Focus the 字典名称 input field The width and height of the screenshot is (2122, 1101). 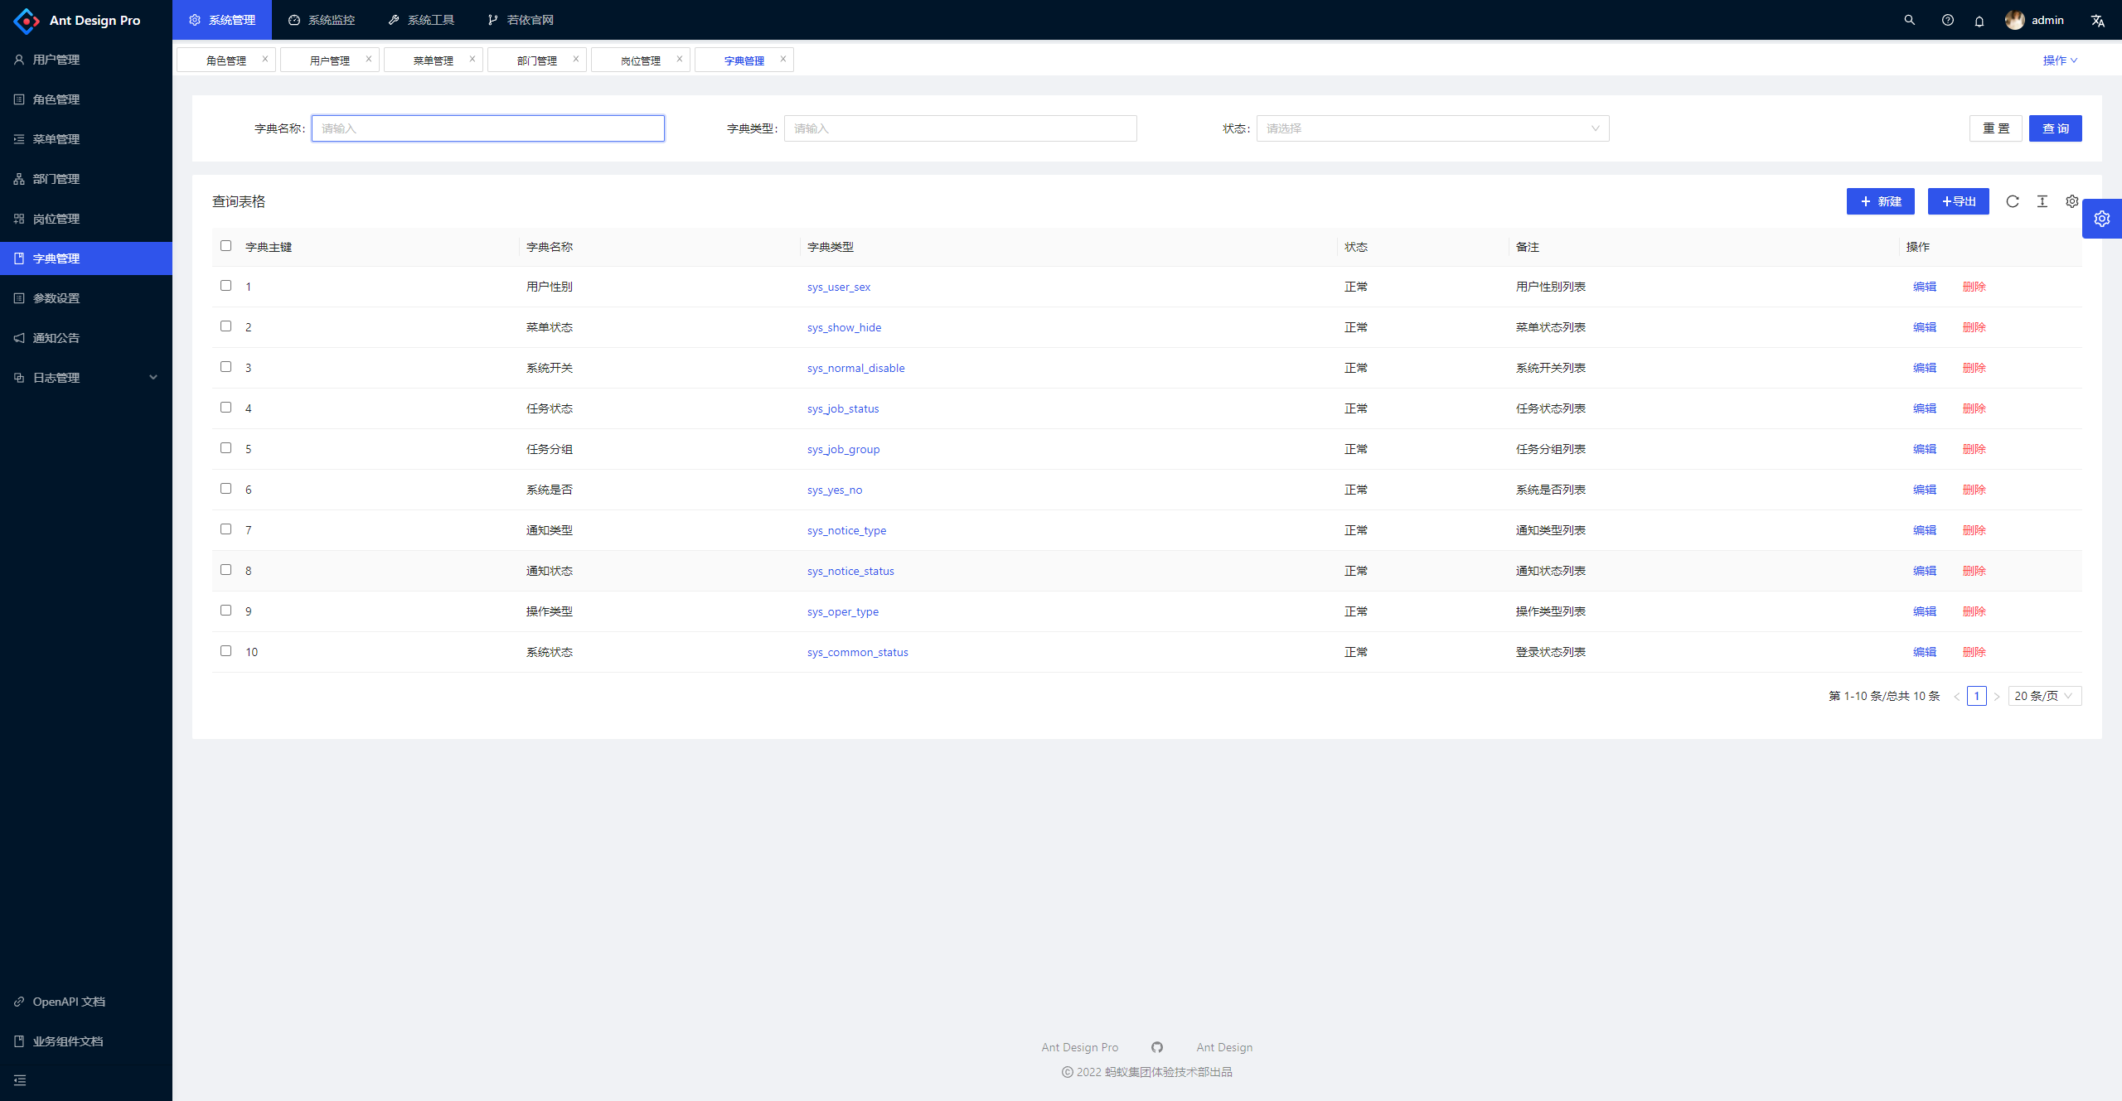pyautogui.click(x=488, y=128)
